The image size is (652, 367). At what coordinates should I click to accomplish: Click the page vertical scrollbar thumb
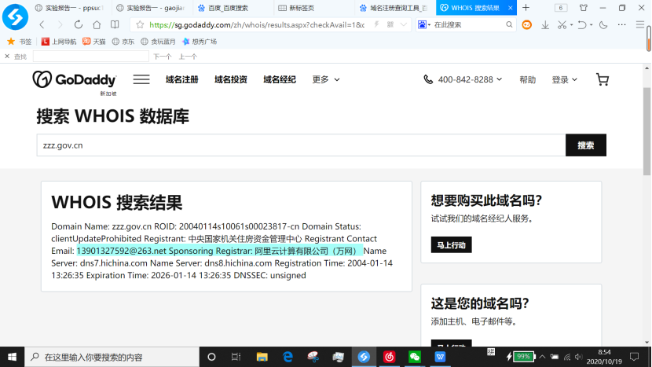pos(647,131)
